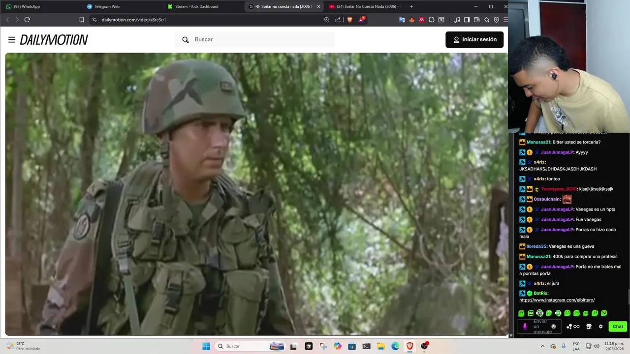Focus the Buscar search field on Dailymotion
This screenshot has width=630, height=354.
tap(255, 39)
